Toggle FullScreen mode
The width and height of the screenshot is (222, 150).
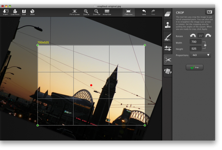[x=129, y=12]
